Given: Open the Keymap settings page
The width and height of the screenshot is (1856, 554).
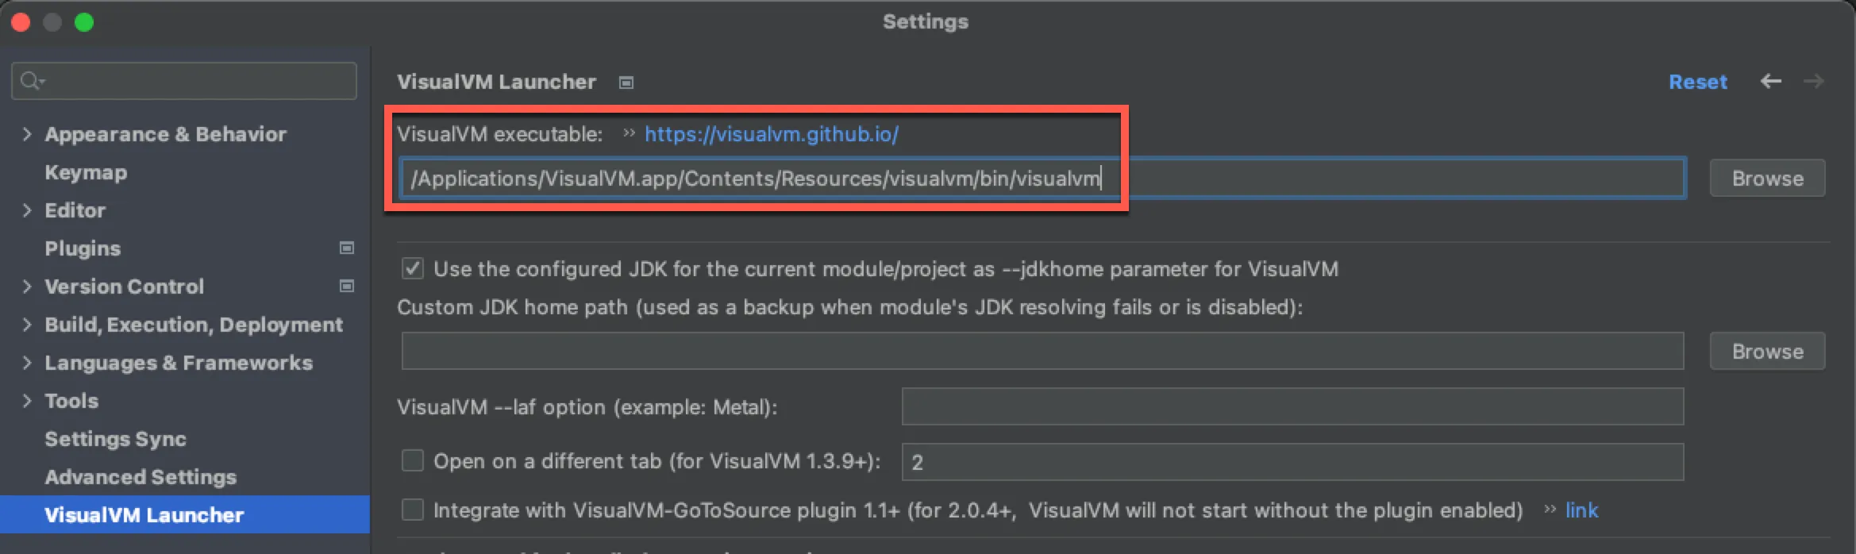Looking at the screenshot, I should (x=86, y=172).
